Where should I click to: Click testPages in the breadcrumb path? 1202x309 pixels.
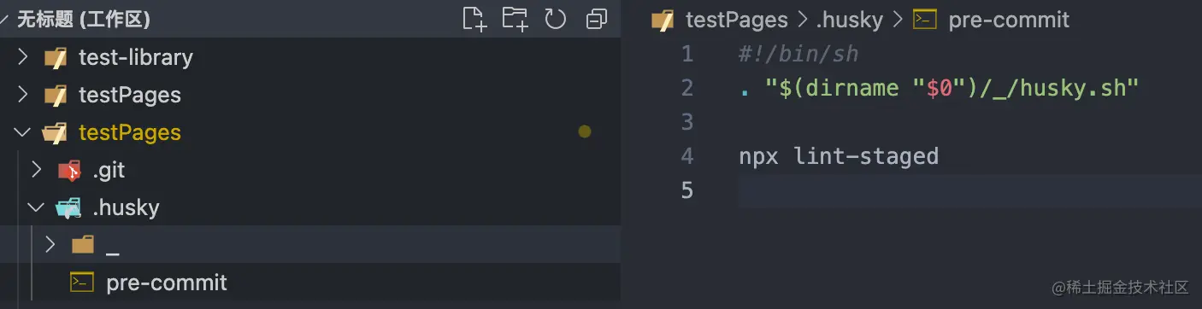(x=736, y=19)
